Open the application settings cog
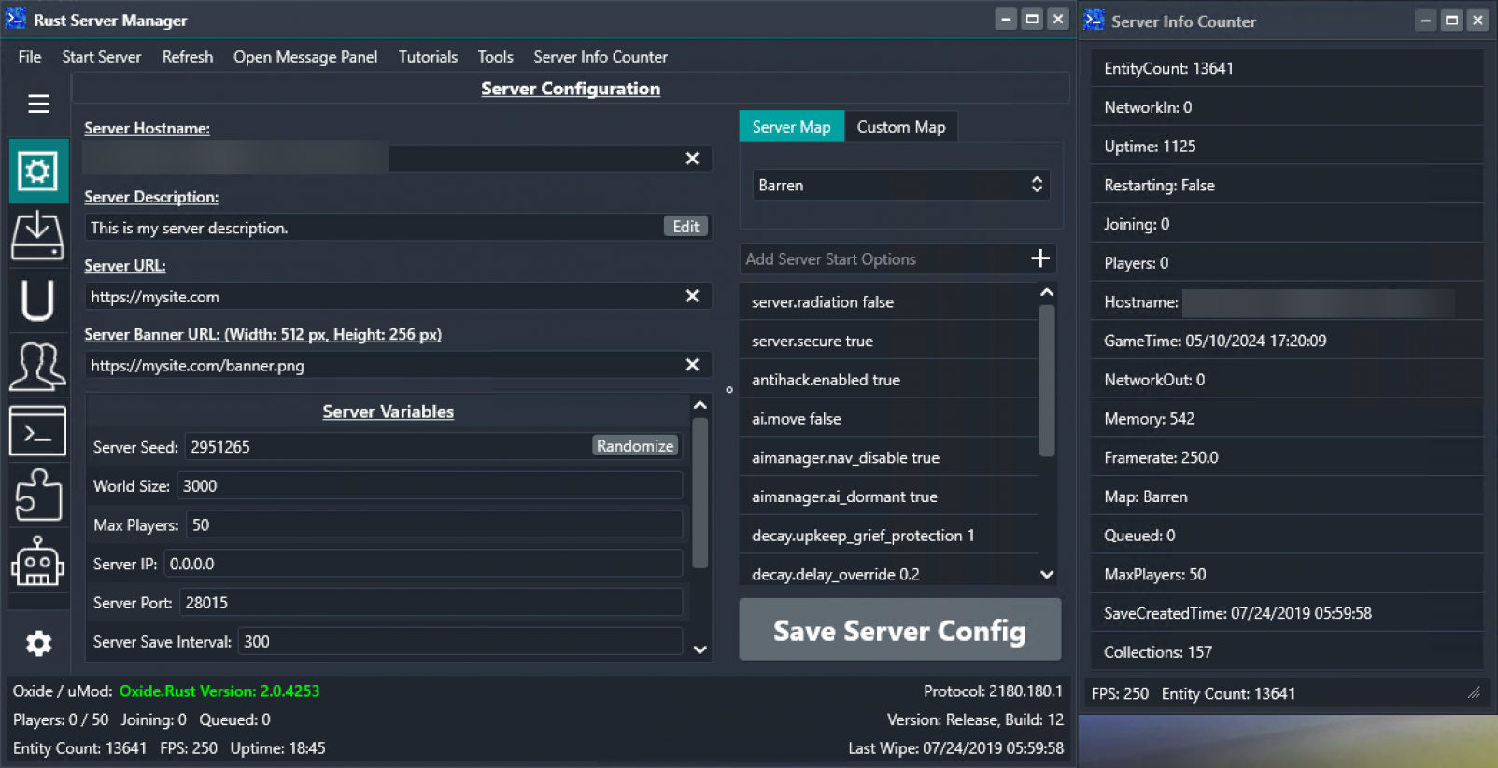 point(38,643)
